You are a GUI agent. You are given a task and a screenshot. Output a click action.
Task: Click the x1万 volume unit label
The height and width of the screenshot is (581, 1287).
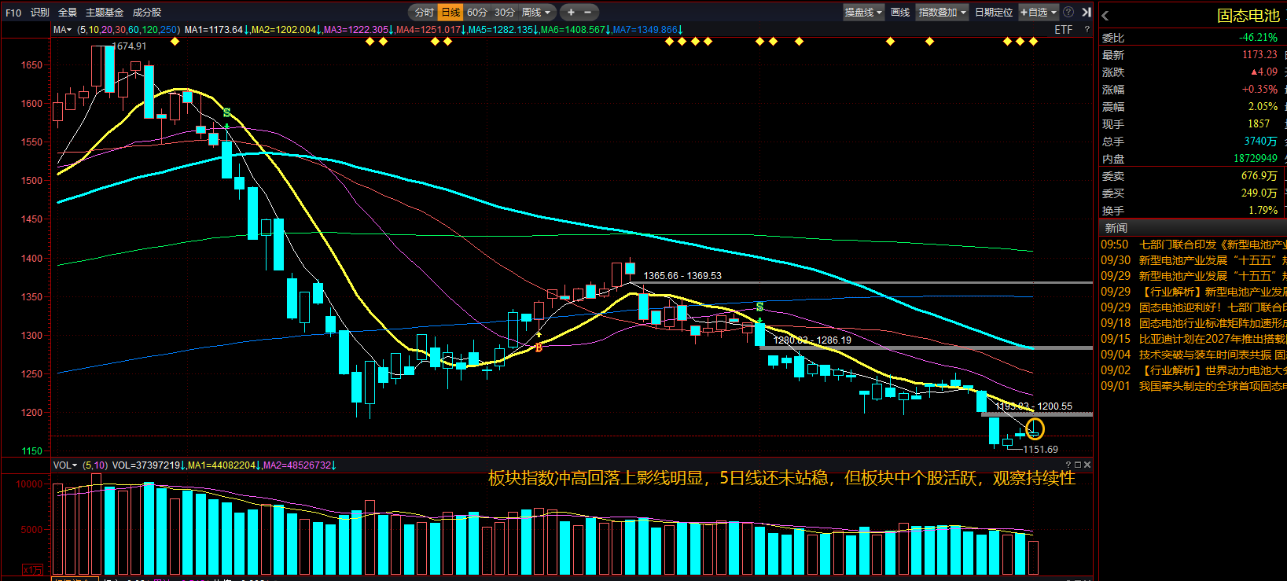click(x=33, y=570)
